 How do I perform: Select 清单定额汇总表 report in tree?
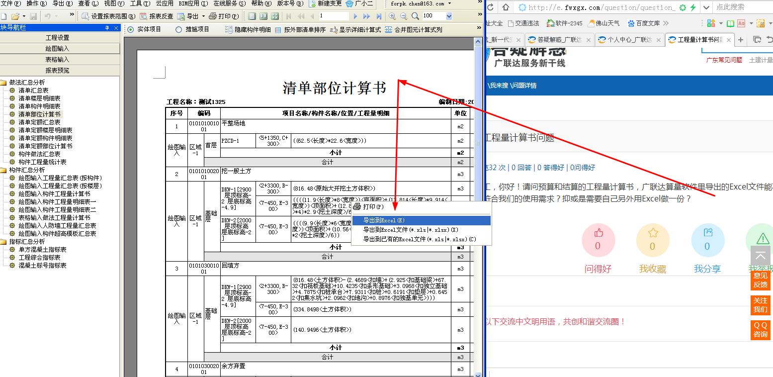39,122
